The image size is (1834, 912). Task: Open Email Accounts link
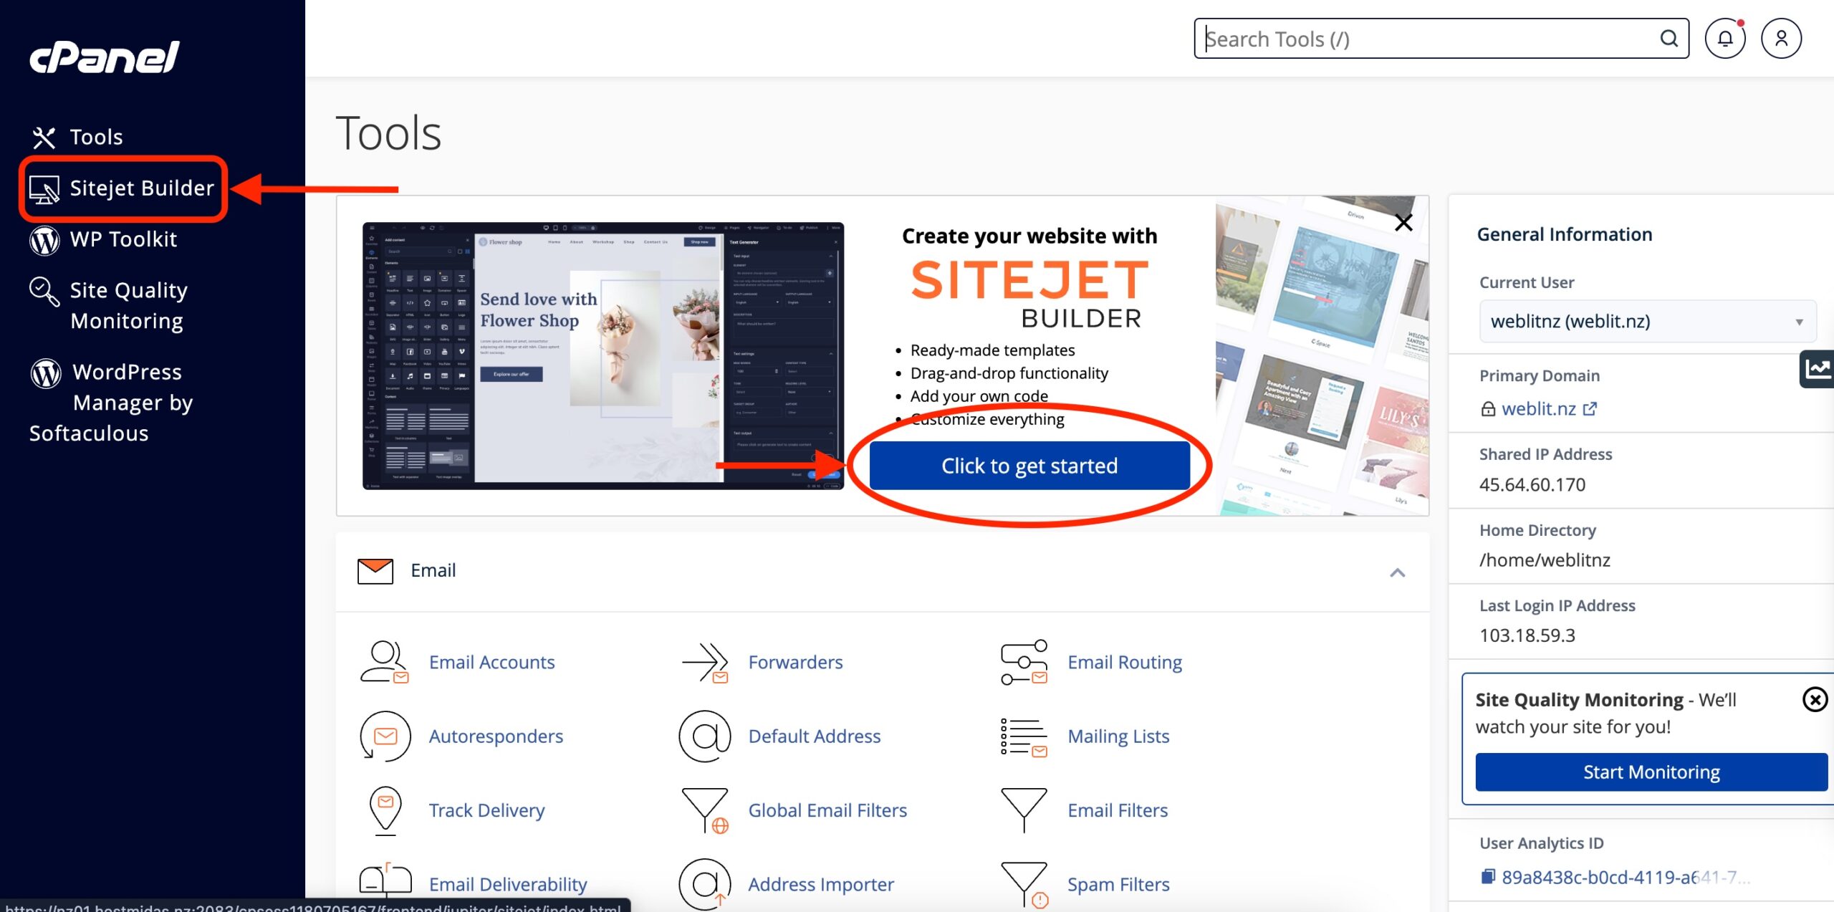[492, 662]
